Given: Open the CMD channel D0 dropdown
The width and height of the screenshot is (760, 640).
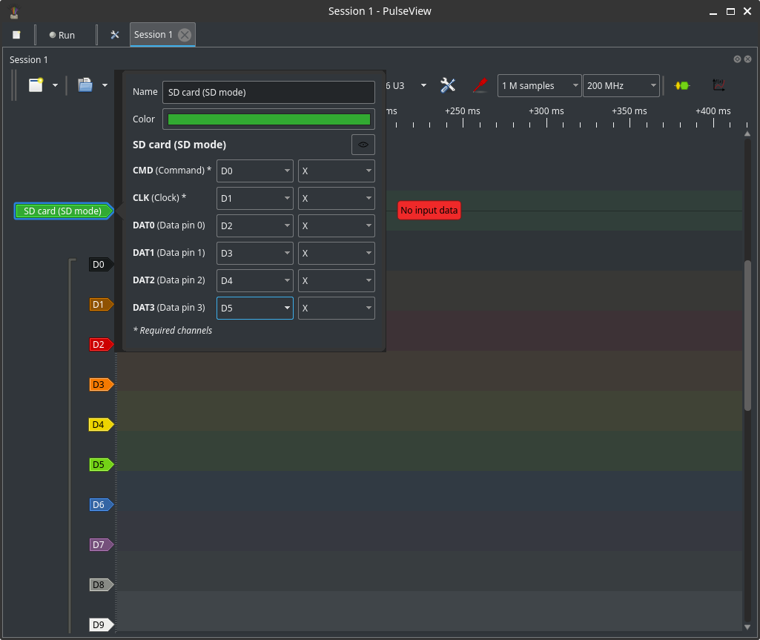Looking at the screenshot, I should [x=254, y=171].
